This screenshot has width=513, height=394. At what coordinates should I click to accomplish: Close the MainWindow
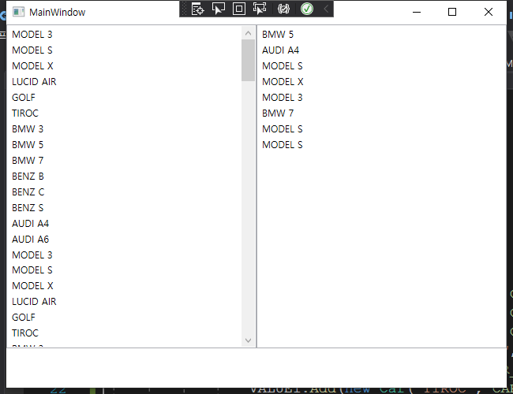point(488,12)
